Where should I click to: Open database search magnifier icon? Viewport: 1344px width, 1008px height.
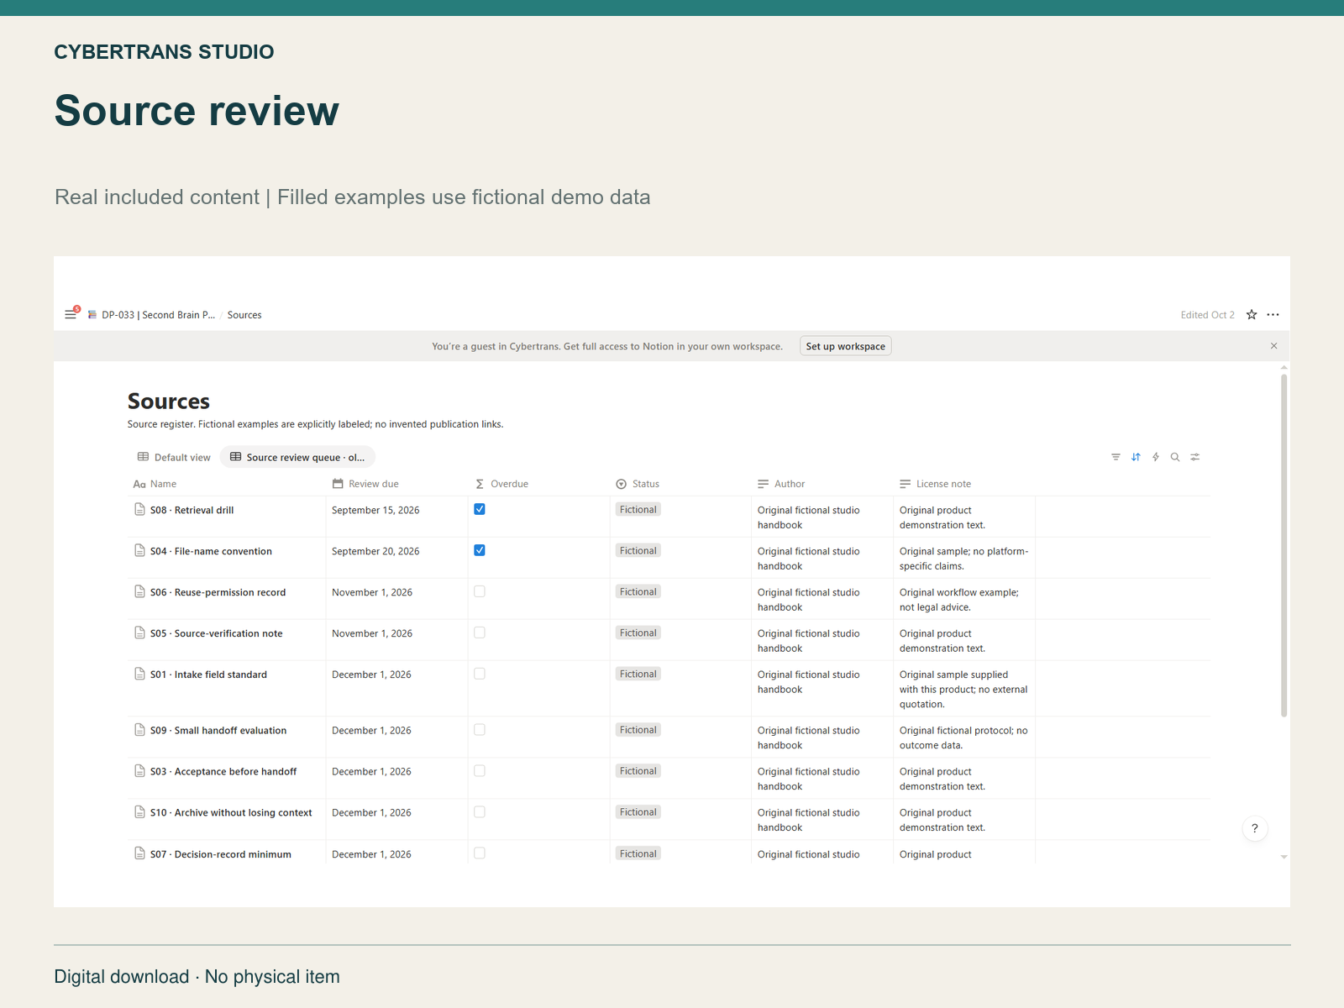1175,457
